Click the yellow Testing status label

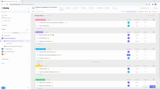tap(39, 66)
